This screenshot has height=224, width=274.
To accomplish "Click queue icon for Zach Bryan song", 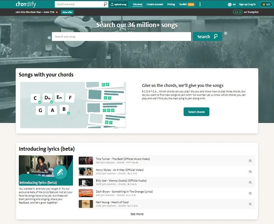I will pyautogui.click(x=250, y=193).
